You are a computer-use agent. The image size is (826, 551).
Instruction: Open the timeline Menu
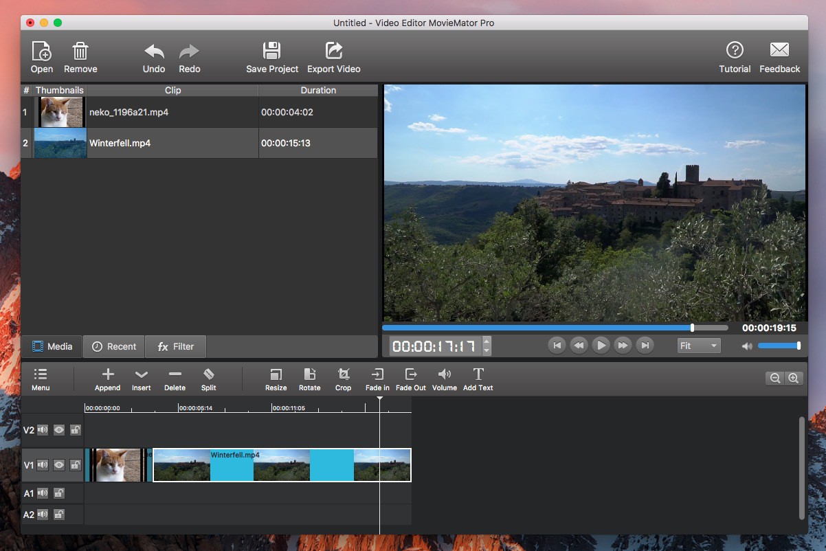[41, 379]
